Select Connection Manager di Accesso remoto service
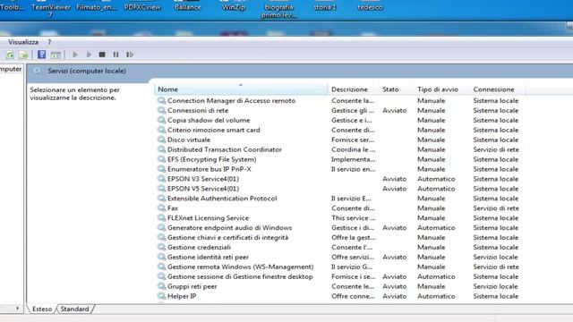573x322 pixels. (x=231, y=100)
